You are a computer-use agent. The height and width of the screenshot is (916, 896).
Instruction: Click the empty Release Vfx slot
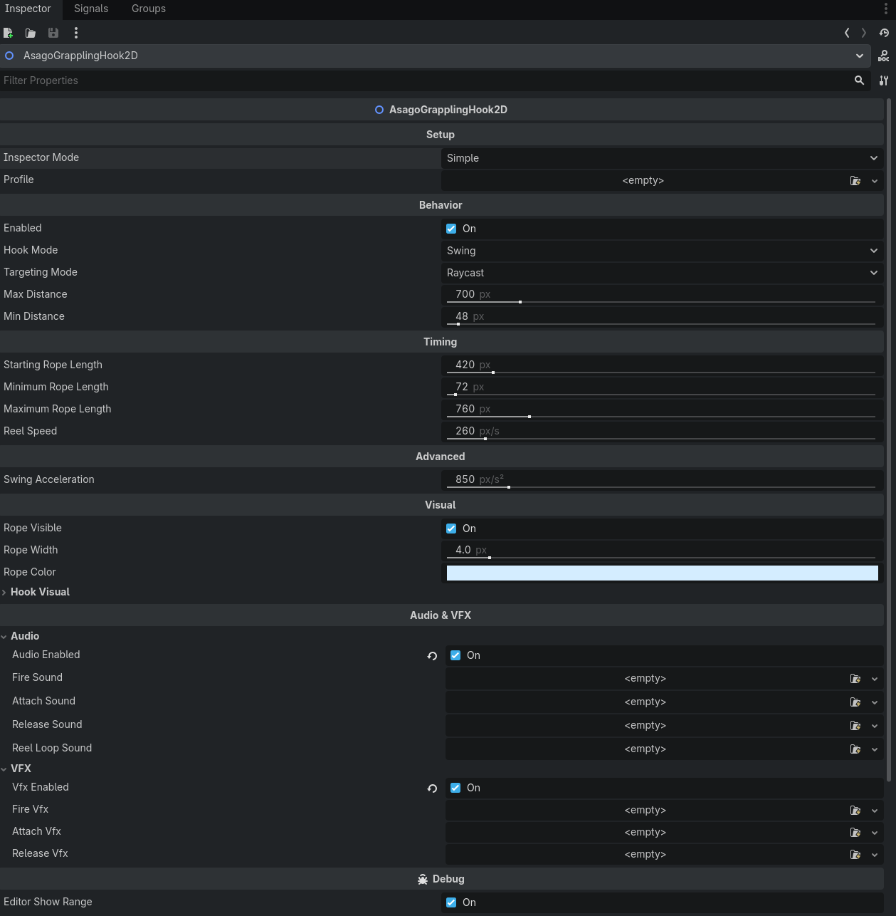point(645,855)
